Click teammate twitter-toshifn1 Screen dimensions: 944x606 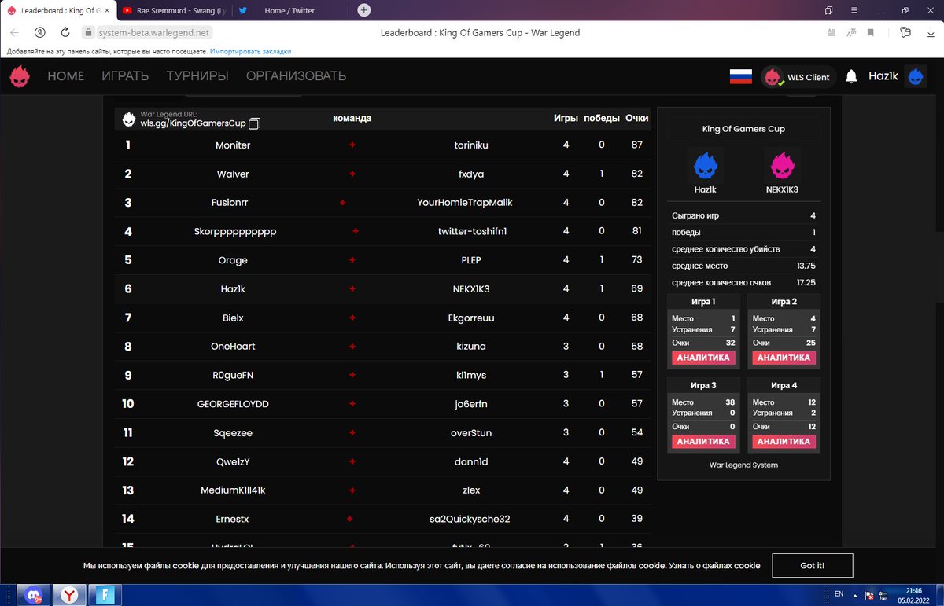pyautogui.click(x=472, y=231)
